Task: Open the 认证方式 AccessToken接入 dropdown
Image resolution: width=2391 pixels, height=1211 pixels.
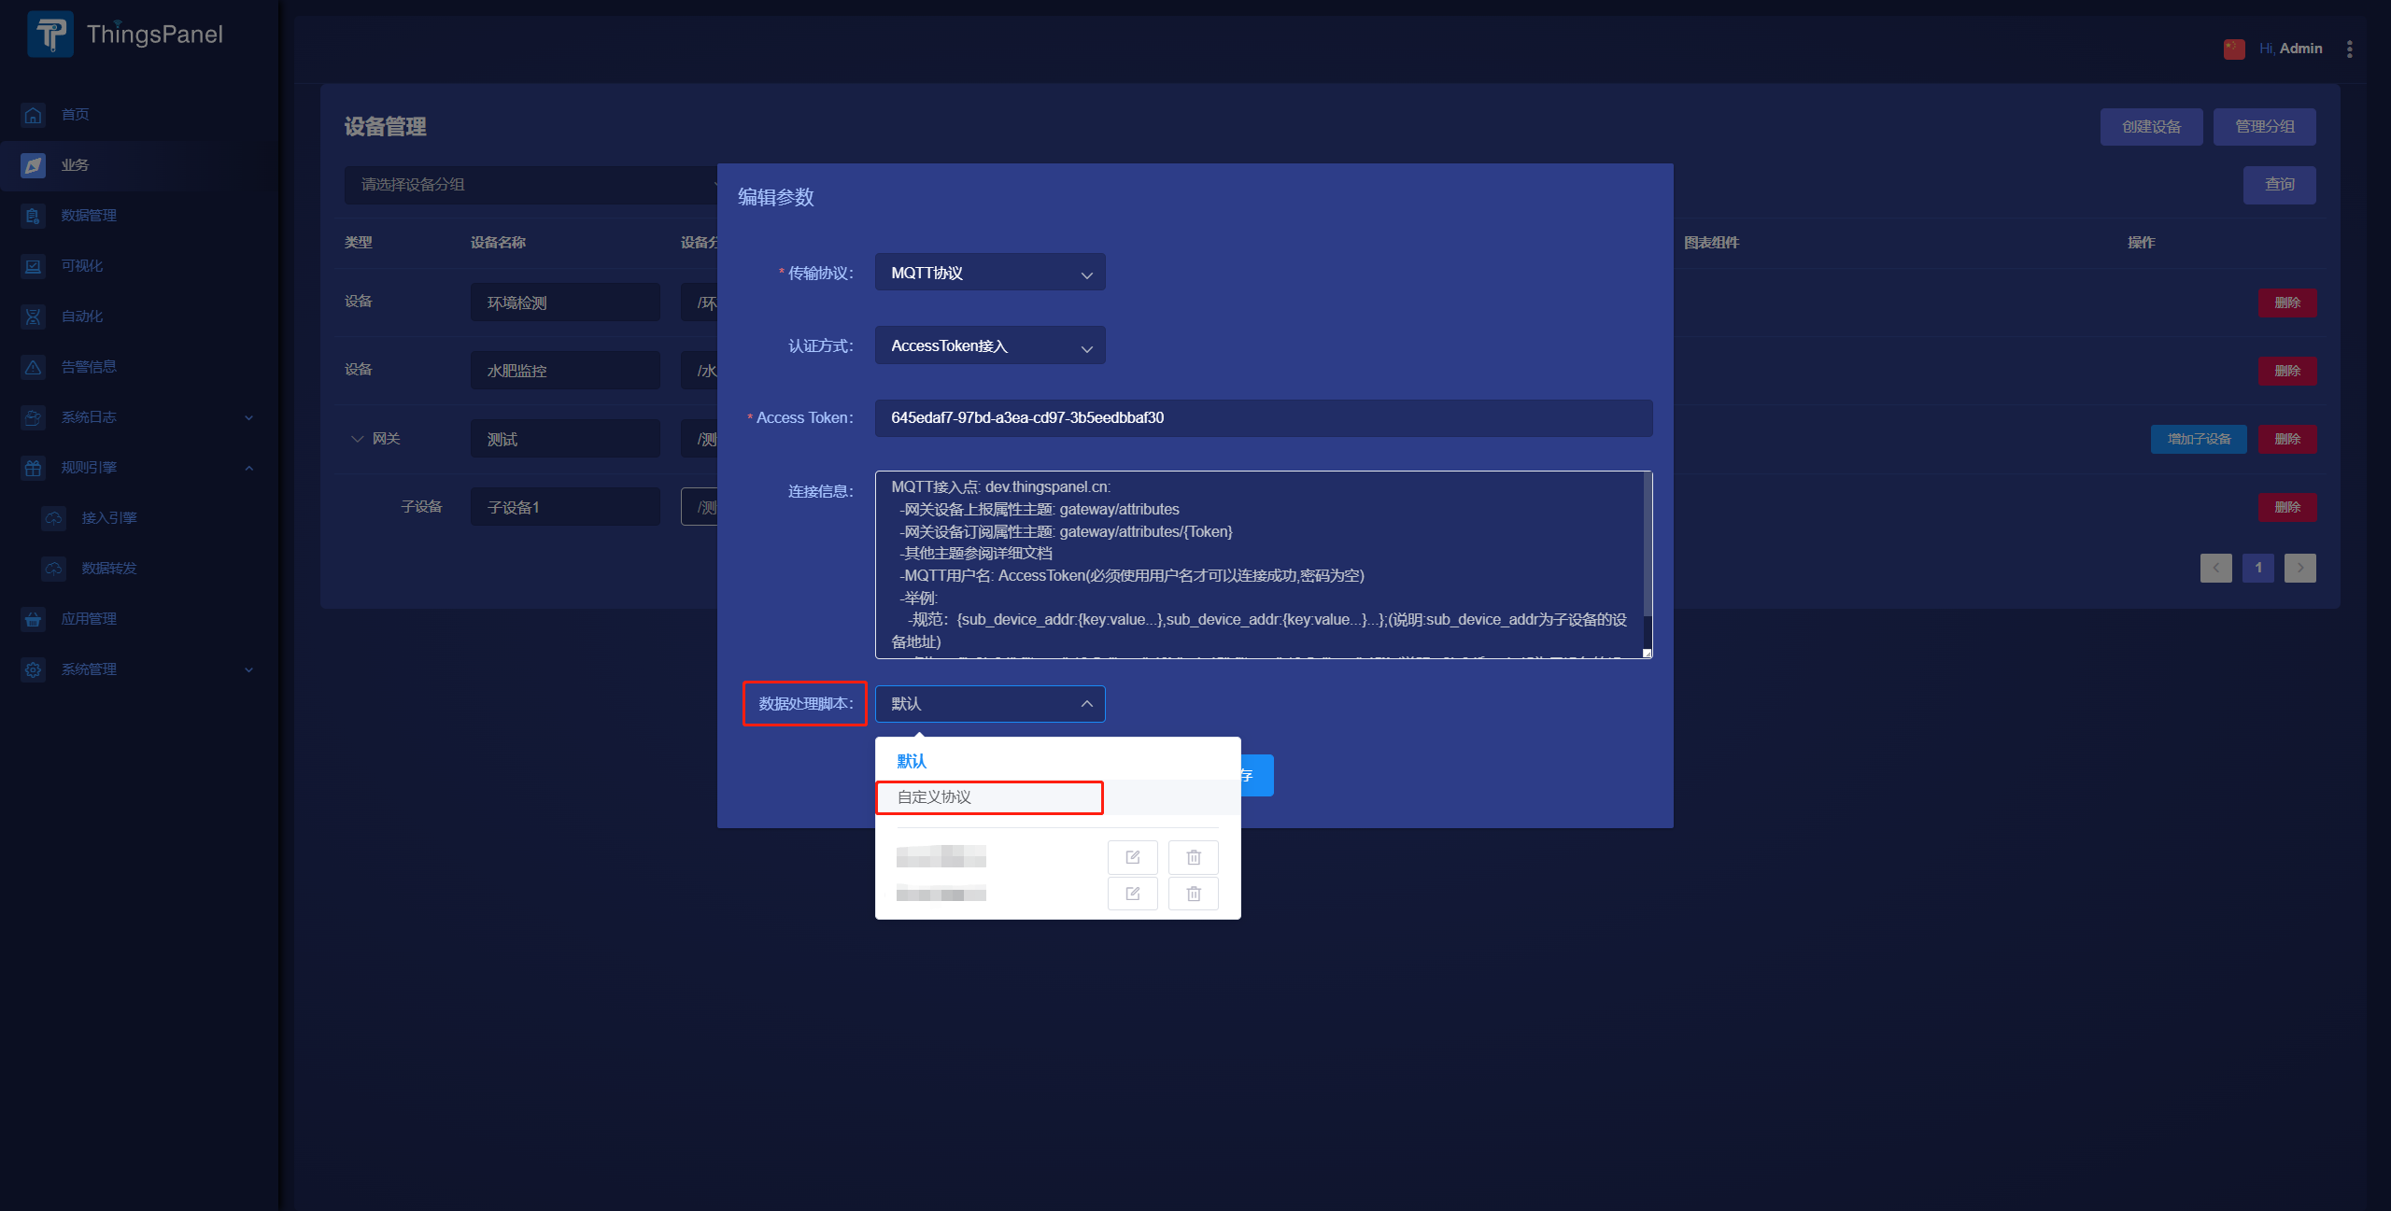Action: [990, 345]
